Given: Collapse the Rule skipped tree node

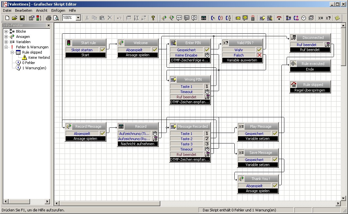Looking at the screenshot, I should [12, 52].
